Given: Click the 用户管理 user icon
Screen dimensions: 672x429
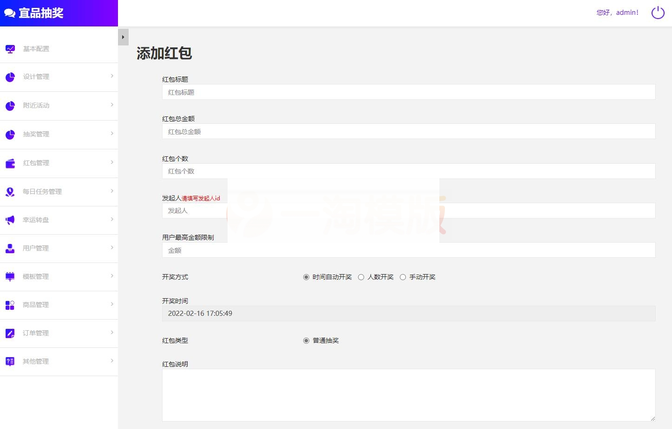Looking at the screenshot, I should (10, 248).
